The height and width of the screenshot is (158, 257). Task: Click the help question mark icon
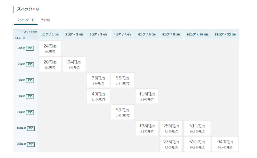(37, 9)
